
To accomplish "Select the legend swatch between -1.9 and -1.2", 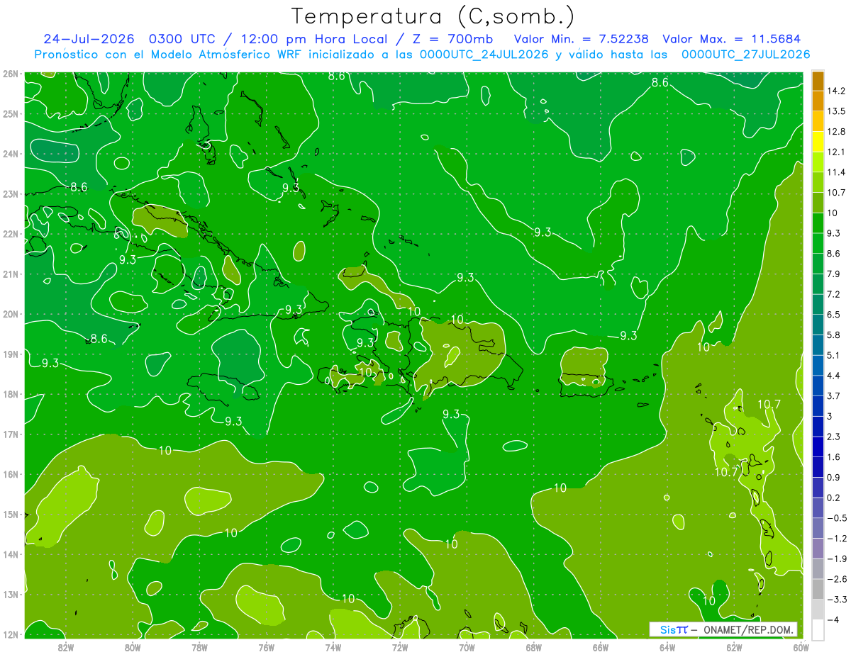I will [818, 548].
